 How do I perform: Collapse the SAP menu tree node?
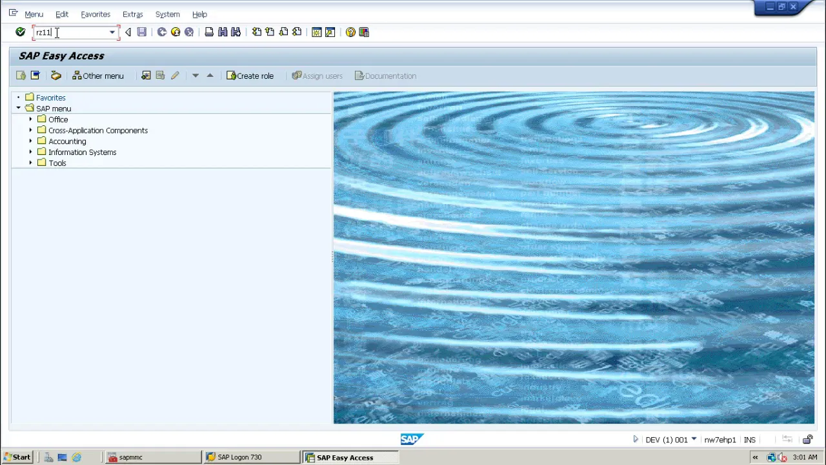pos(18,108)
